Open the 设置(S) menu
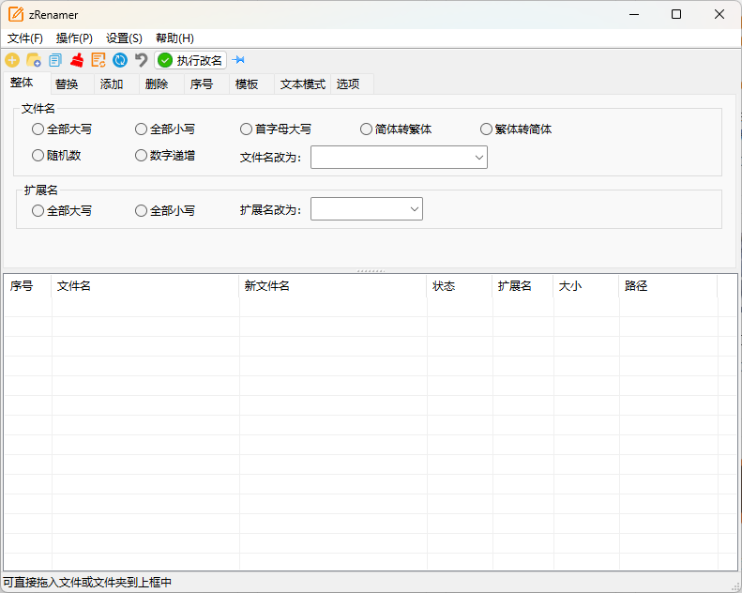 124,38
